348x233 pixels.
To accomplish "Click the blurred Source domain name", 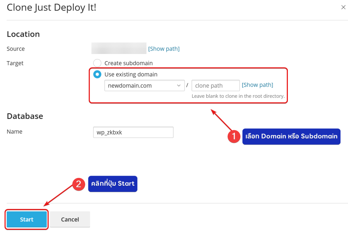I will click(119, 49).
